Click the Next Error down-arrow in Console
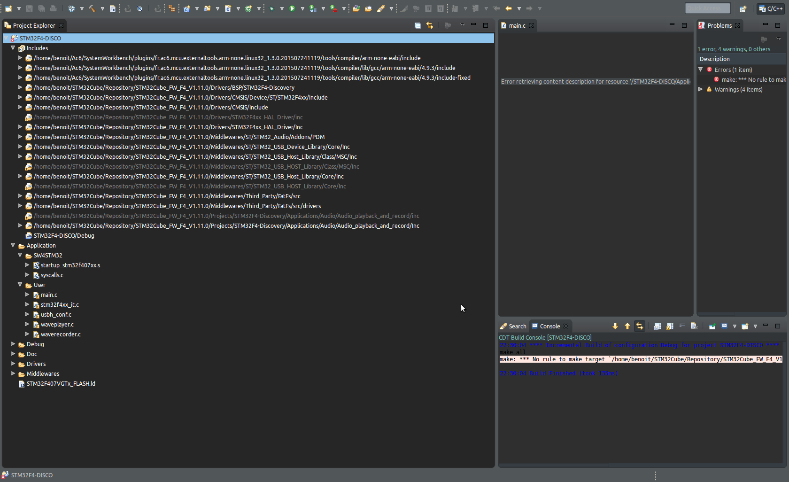This screenshot has width=789, height=482. (615, 326)
